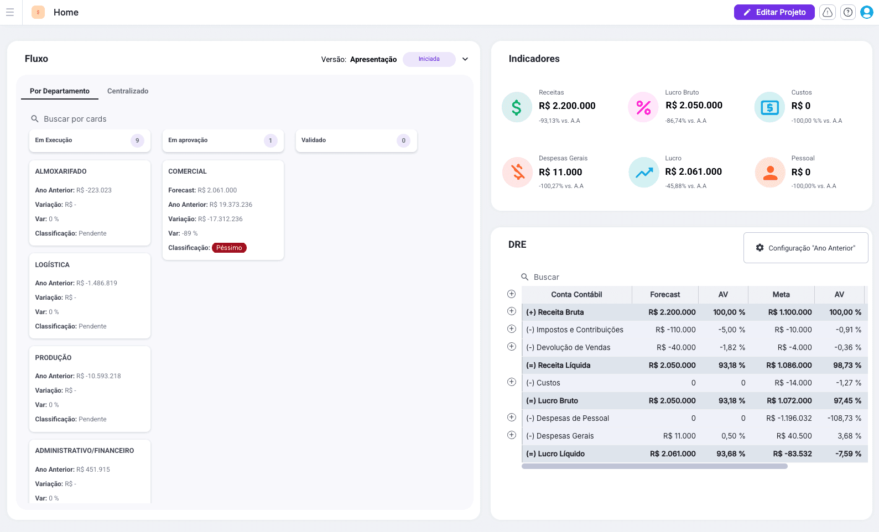Click the Validado count badge 0
This screenshot has height=532, width=879.
click(404, 140)
